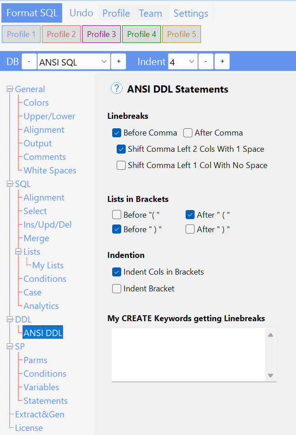The image size is (296, 435).
Task: Enable the "After Comma" checkbox
Action: (x=187, y=133)
